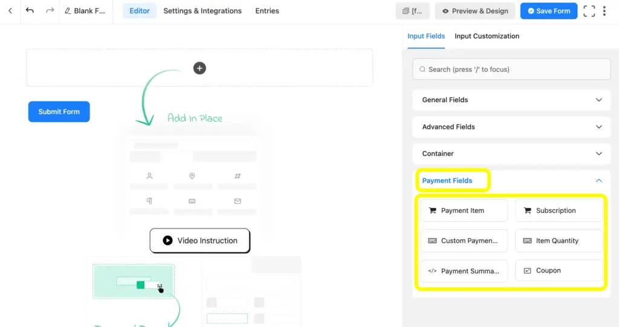Expand the Container section
Image resolution: width=619 pixels, height=327 pixels.
[511, 154]
